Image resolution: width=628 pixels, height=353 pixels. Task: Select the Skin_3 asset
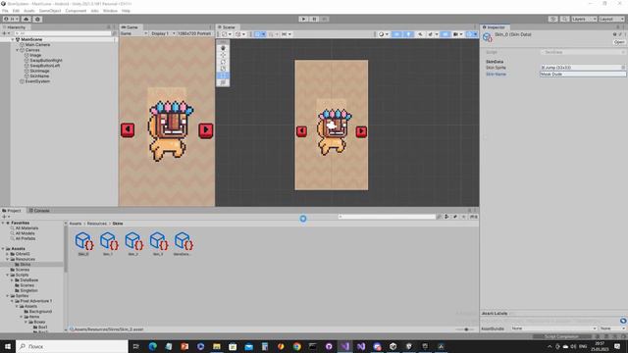click(158, 243)
